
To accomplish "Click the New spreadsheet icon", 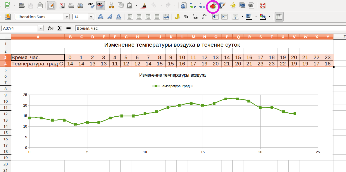I will [x=8, y=5].
